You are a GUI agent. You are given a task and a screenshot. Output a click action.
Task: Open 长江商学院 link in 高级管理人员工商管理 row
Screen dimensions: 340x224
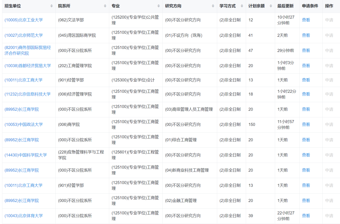point(22,109)
